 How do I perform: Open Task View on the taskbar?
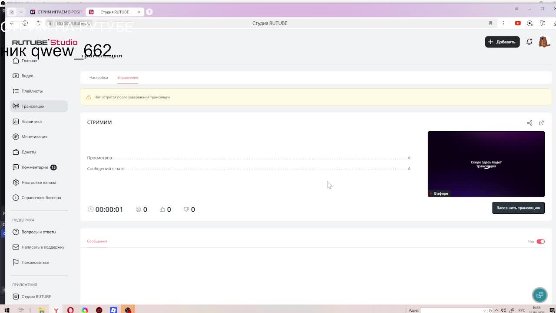pos(21,310)
